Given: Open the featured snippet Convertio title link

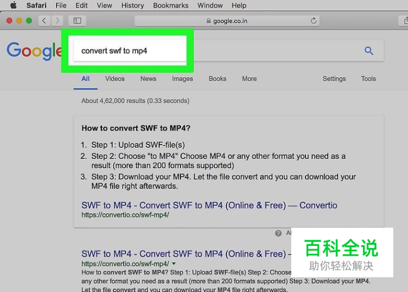Looking at the screenshot, I should [209, 205].
